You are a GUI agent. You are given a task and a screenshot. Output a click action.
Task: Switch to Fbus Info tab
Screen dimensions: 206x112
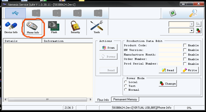[103, 100]
